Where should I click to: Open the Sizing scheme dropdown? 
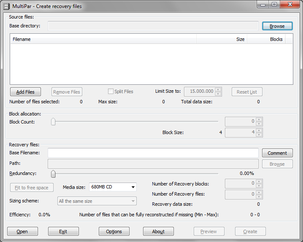(x=97, y=201)
